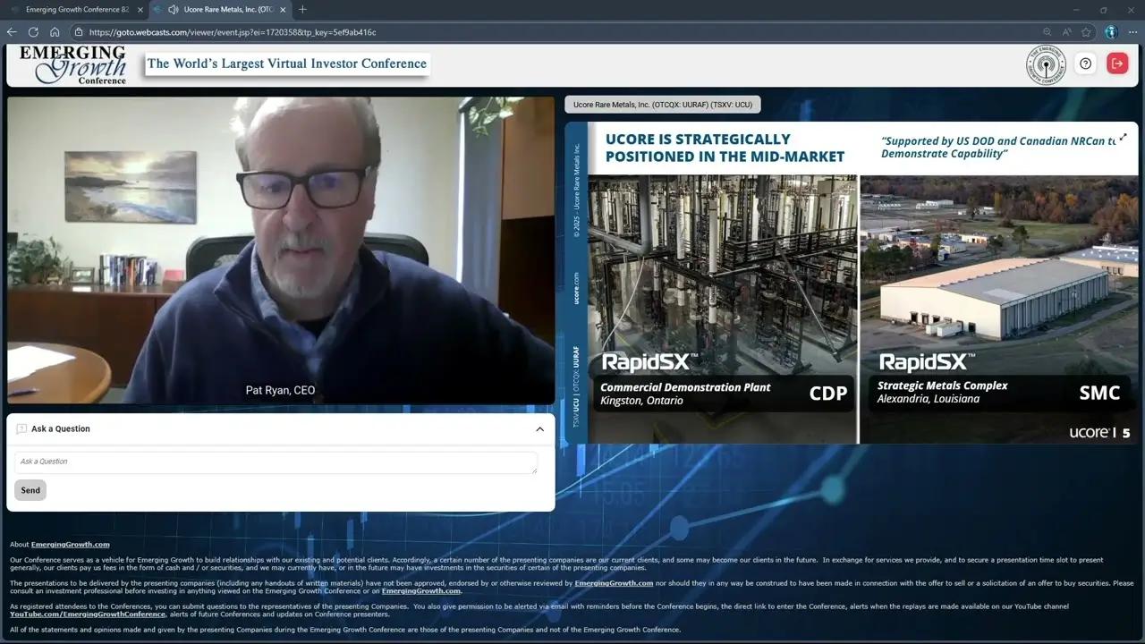View site security lock information
1145x644 pixels.
78,32
